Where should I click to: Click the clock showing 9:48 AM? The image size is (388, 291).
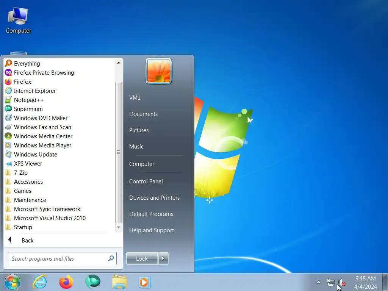coord(366,278)
